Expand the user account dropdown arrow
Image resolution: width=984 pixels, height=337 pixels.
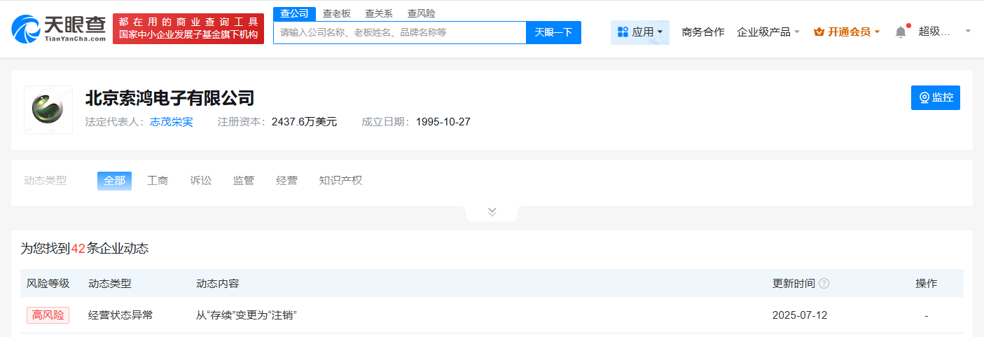tap(968, 32)
